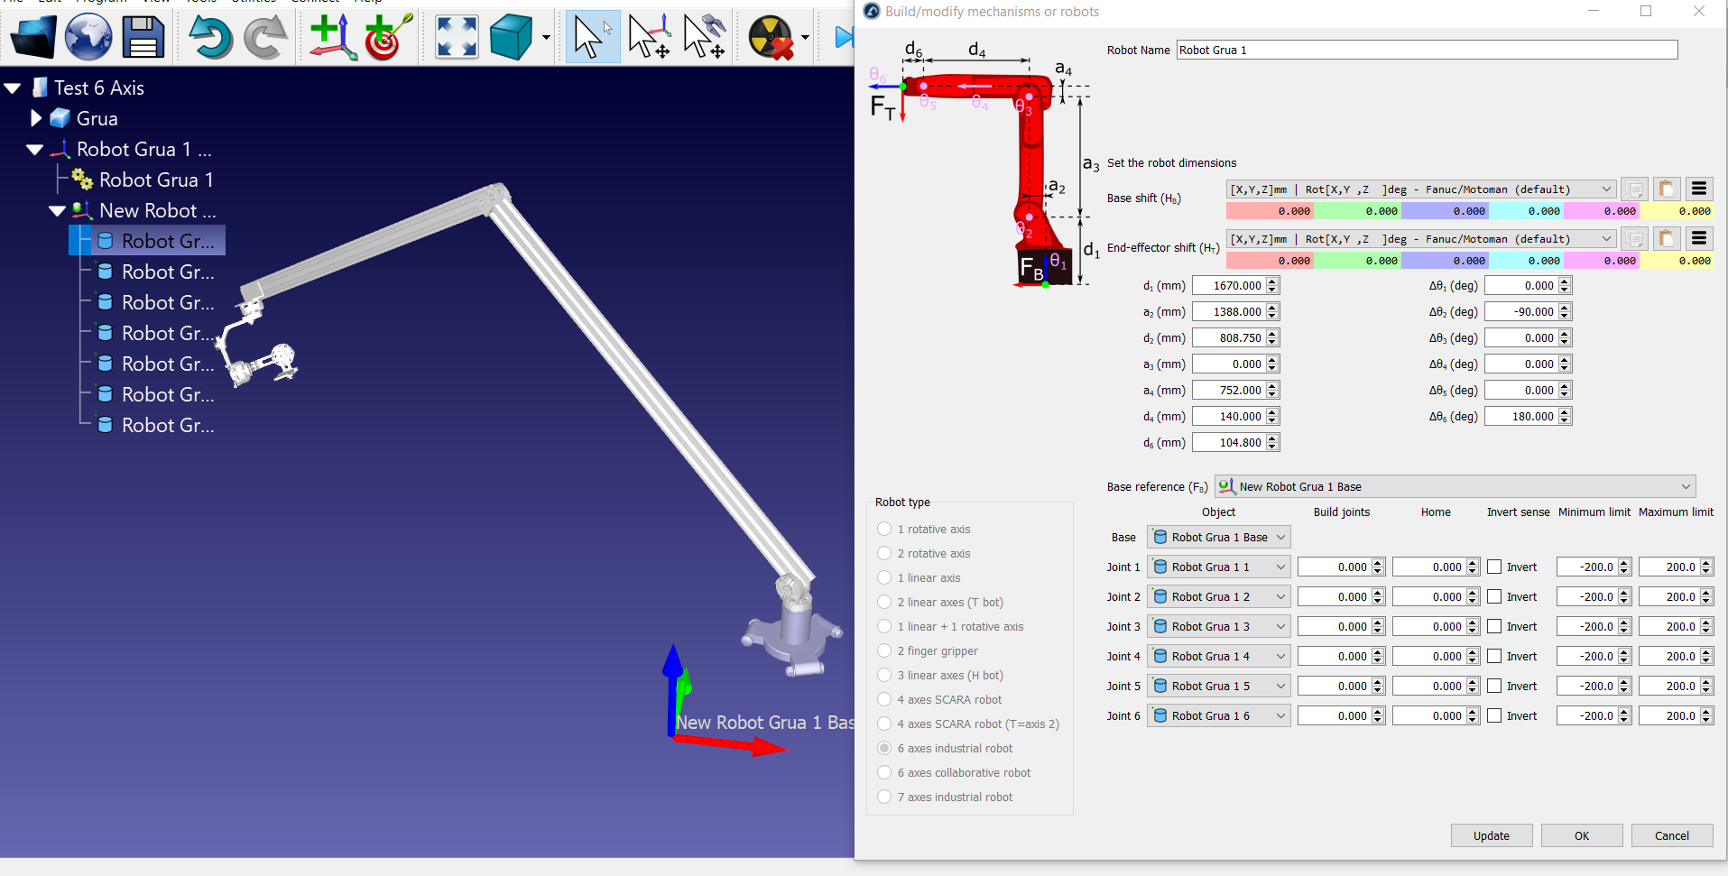Add a new target from toolbar

388,38
